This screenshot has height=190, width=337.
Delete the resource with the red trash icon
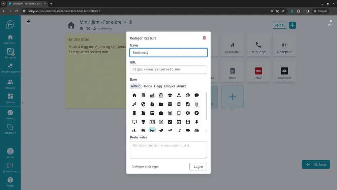click(204, 38)
